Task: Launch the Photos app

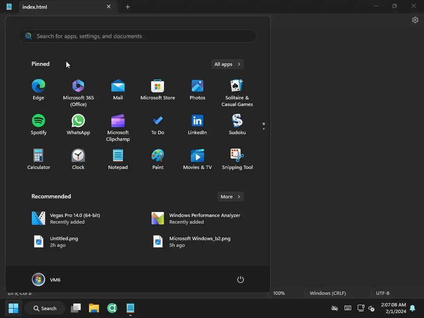Action: 198,90
